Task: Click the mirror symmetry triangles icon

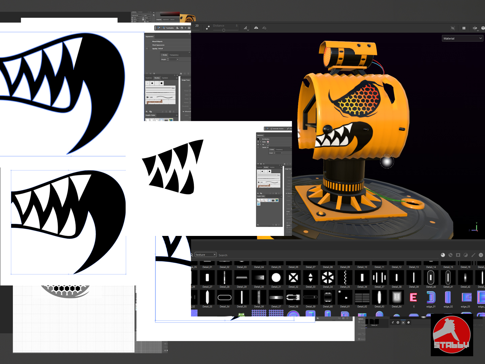Action: [x=256, y=28]
